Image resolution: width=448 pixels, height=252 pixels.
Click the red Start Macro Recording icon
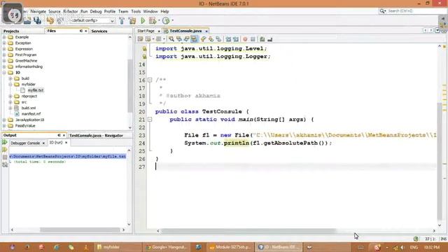(245, 39)
